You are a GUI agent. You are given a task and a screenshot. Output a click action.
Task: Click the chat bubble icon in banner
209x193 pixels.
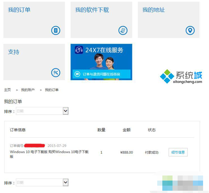[77, 74]
